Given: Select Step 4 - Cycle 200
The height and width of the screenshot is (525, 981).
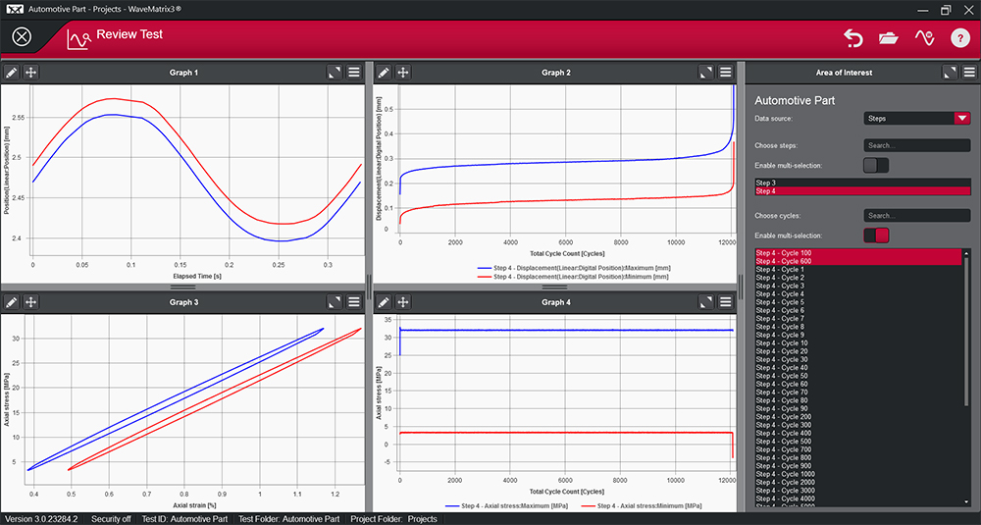Looking at the screenshot, I should pyautogui.click(x=857, y=417).
